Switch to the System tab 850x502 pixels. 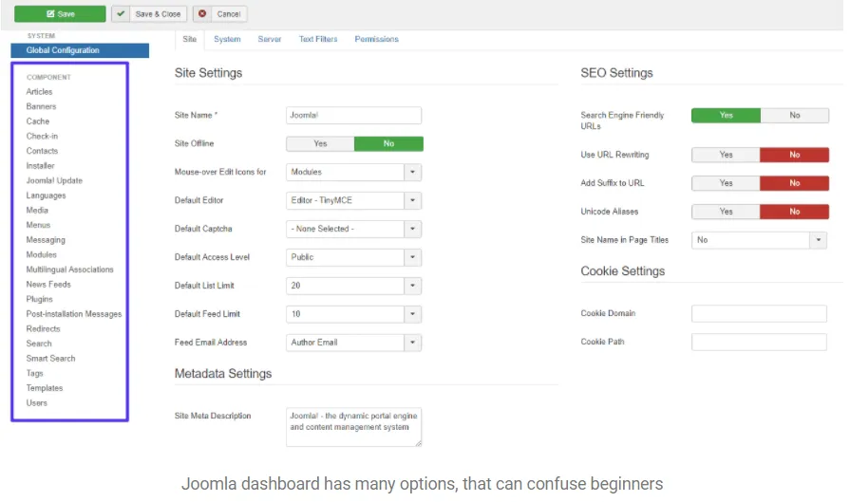[x=227, y=39]
